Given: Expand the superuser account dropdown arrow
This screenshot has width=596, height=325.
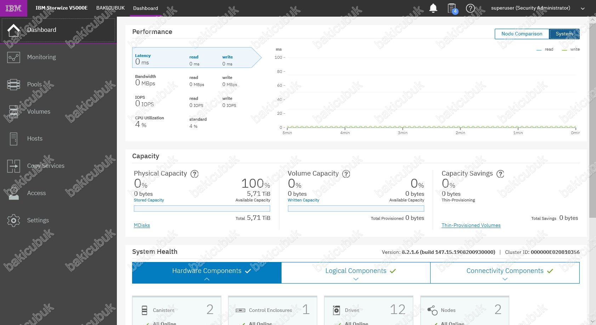Looking at the screenshot, I should point(583,8).
